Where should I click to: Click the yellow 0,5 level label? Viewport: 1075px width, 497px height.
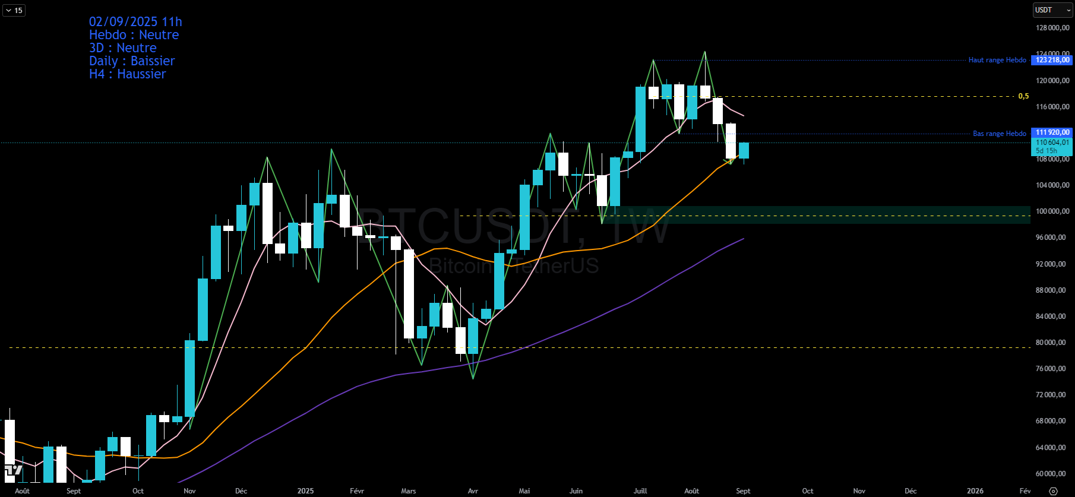click(1023, 96)
